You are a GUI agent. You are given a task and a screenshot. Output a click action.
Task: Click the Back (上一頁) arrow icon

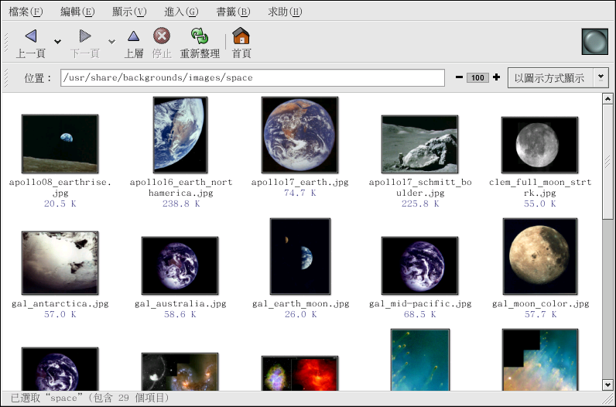tap(31, 36)
